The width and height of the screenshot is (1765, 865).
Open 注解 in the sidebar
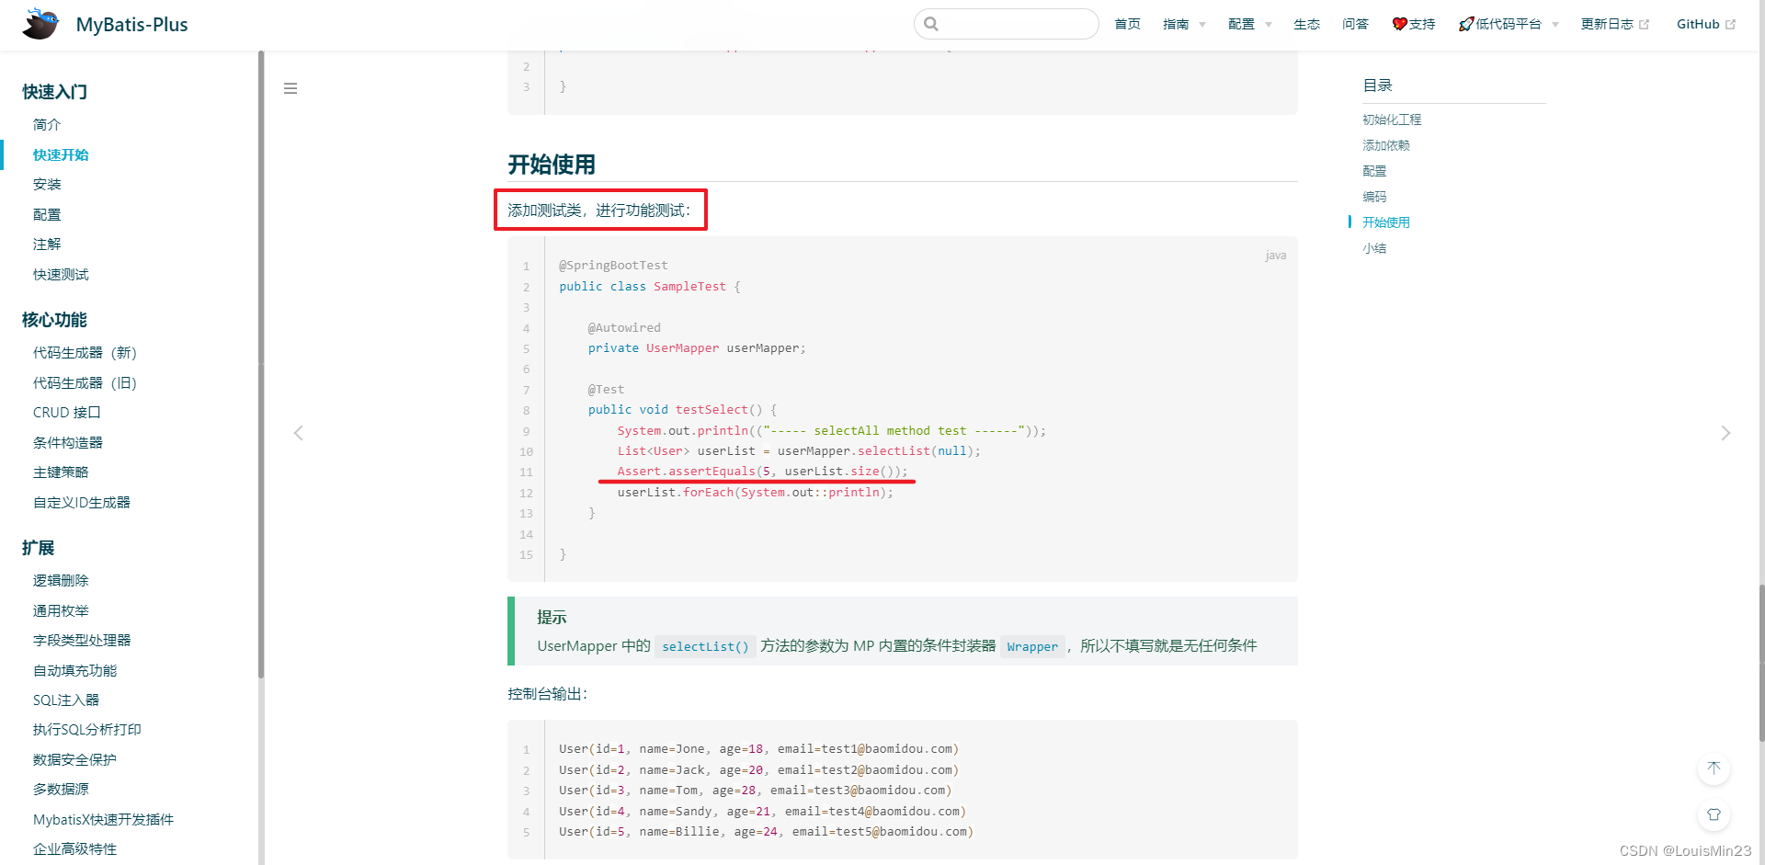click(47, 244)
